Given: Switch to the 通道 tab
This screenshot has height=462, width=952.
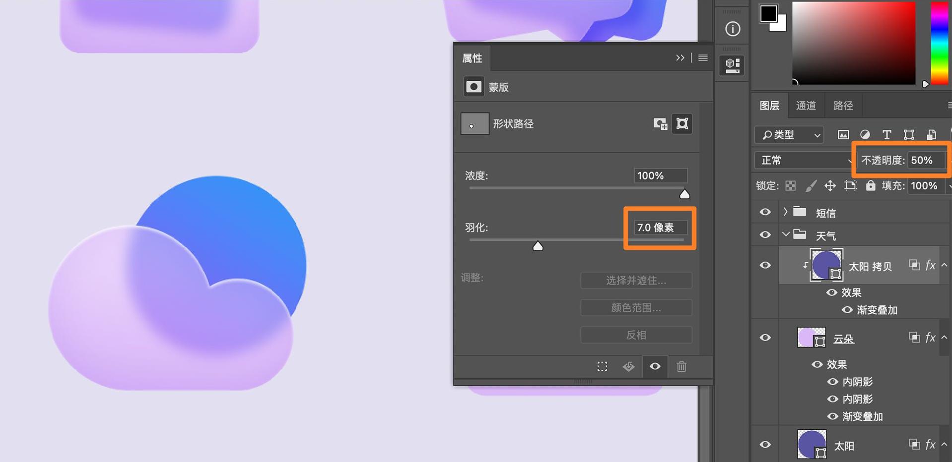Looking at the screenshot, I should [x=805, y=105].
